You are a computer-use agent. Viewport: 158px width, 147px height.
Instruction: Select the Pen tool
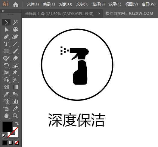(x=6, y=37)
